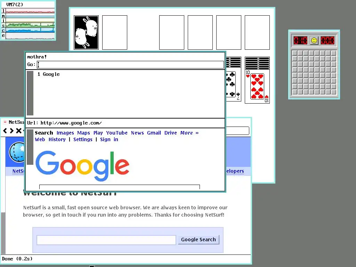Click the NetSurf vertical scrollbar on left
356x267 pixels.
click(3, 233)
